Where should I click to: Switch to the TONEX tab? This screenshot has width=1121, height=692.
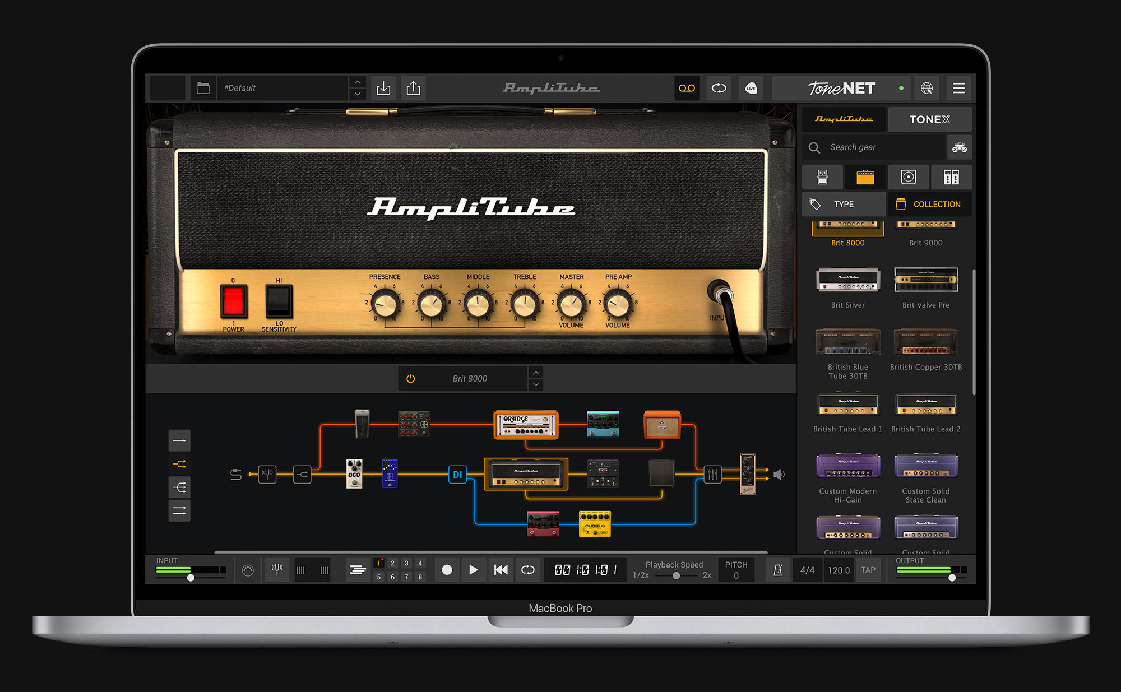click(929, 119)
